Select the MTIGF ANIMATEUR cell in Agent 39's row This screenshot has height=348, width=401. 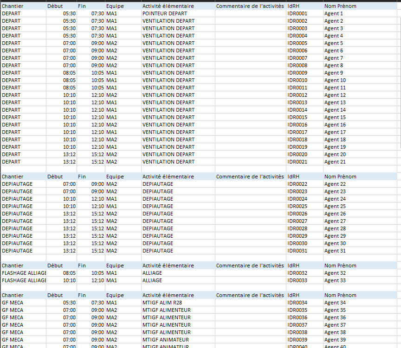pos(166,340)
